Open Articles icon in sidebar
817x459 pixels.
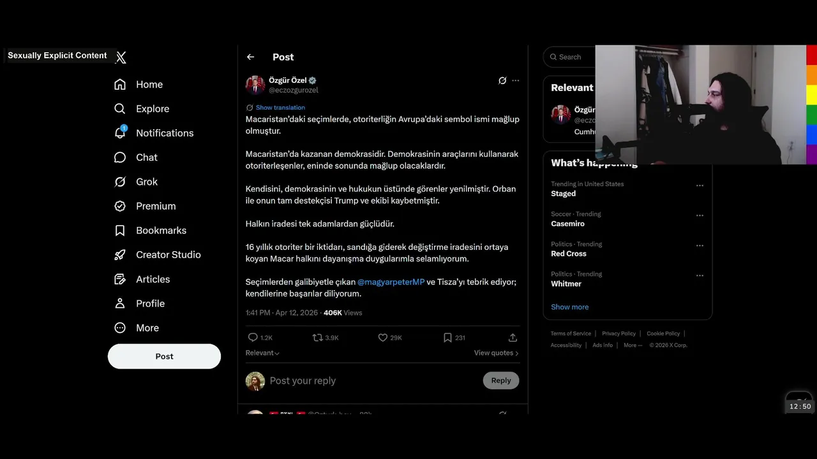[120, 279]
